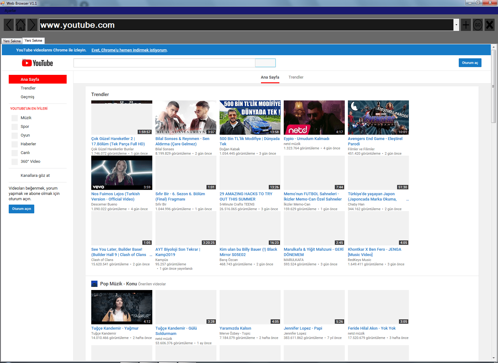Open Avengers End Game parodi thumbnail
This screenshot has width=498, height=363.
coord(378,118)
